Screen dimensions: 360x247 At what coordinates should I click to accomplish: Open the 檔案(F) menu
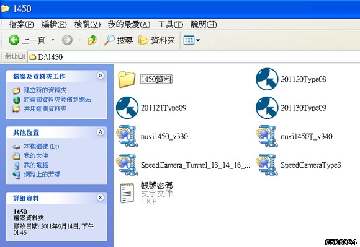tap(21, 24)
